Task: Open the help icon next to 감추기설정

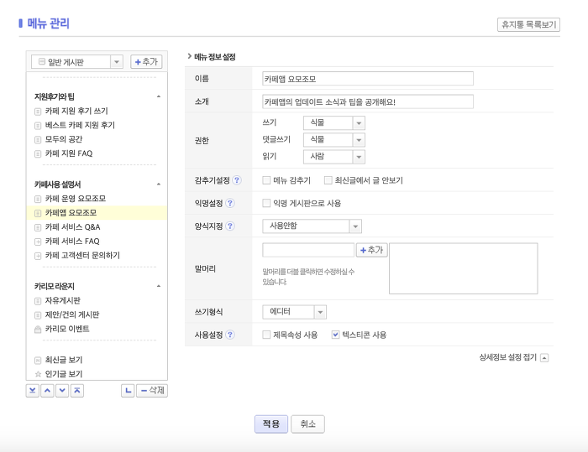Action: click(x=237, y=180)
